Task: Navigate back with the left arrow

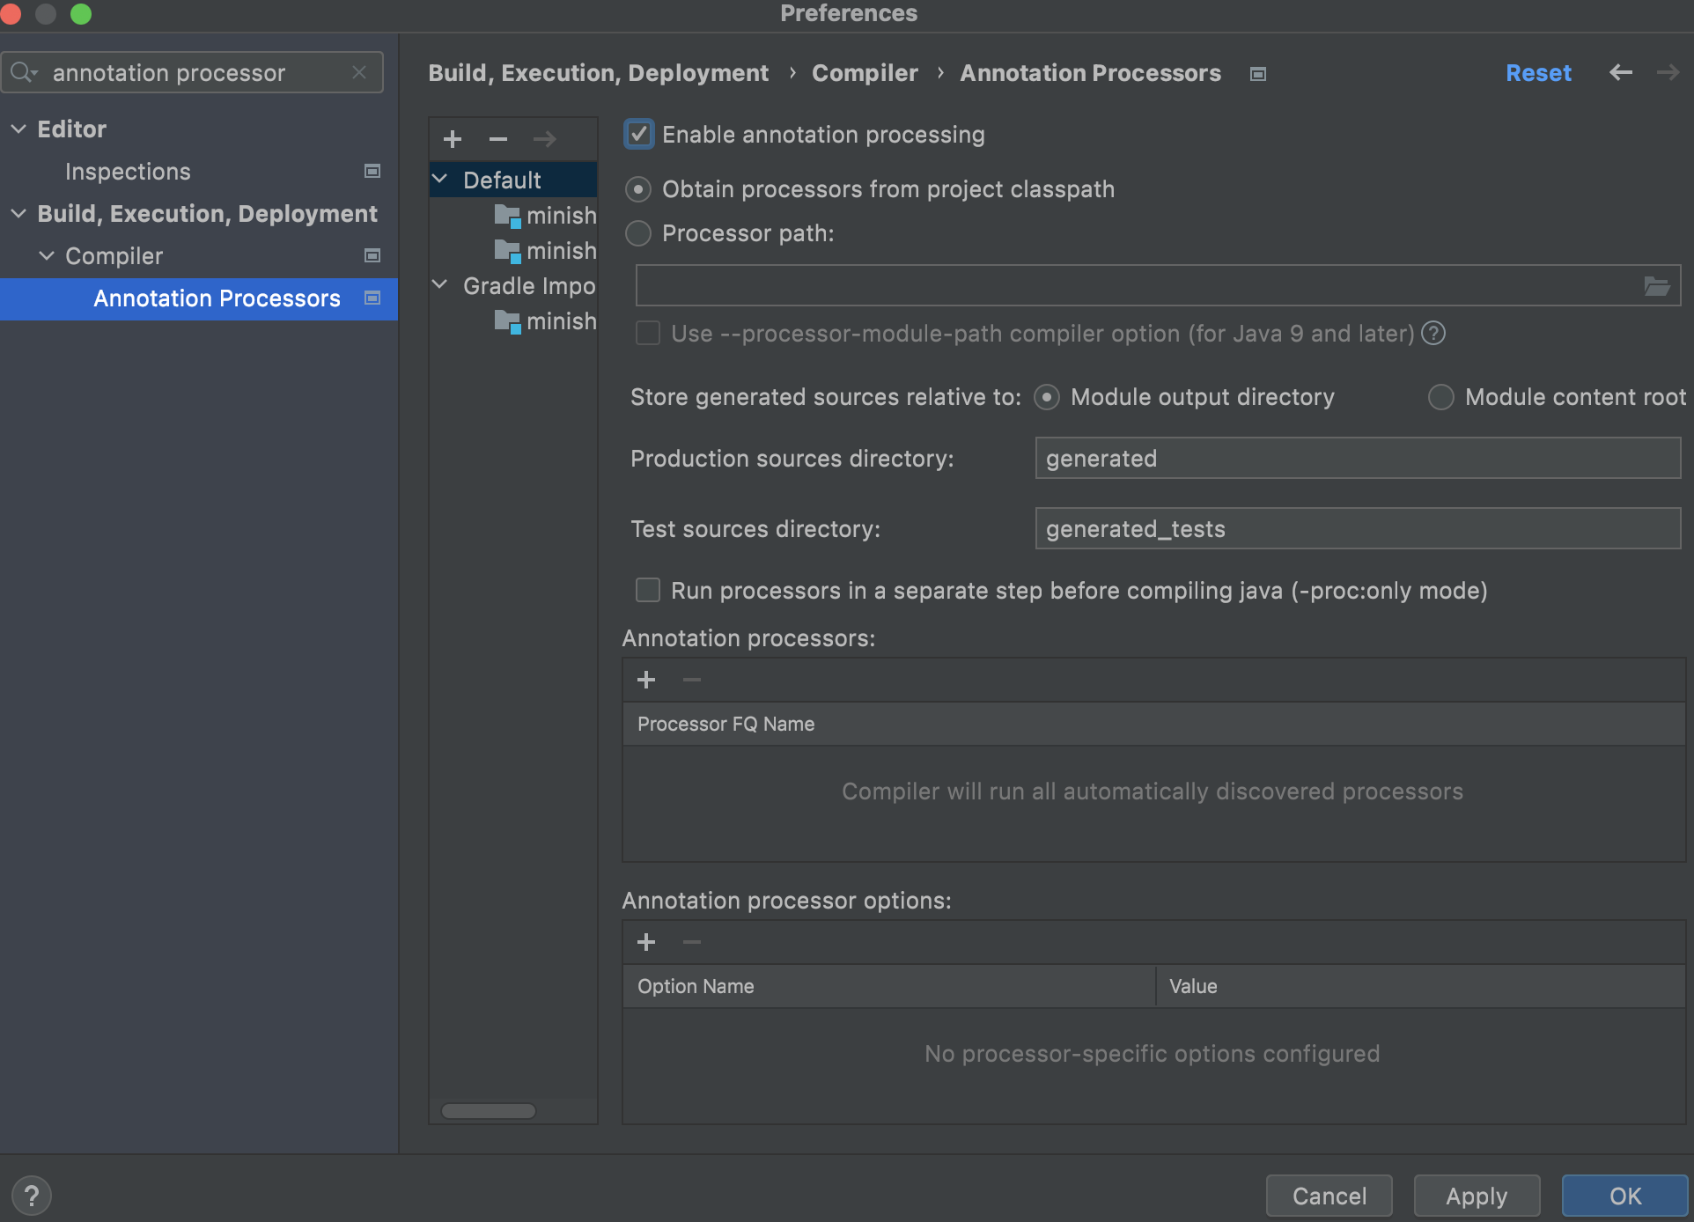Action: (1621, 72)
